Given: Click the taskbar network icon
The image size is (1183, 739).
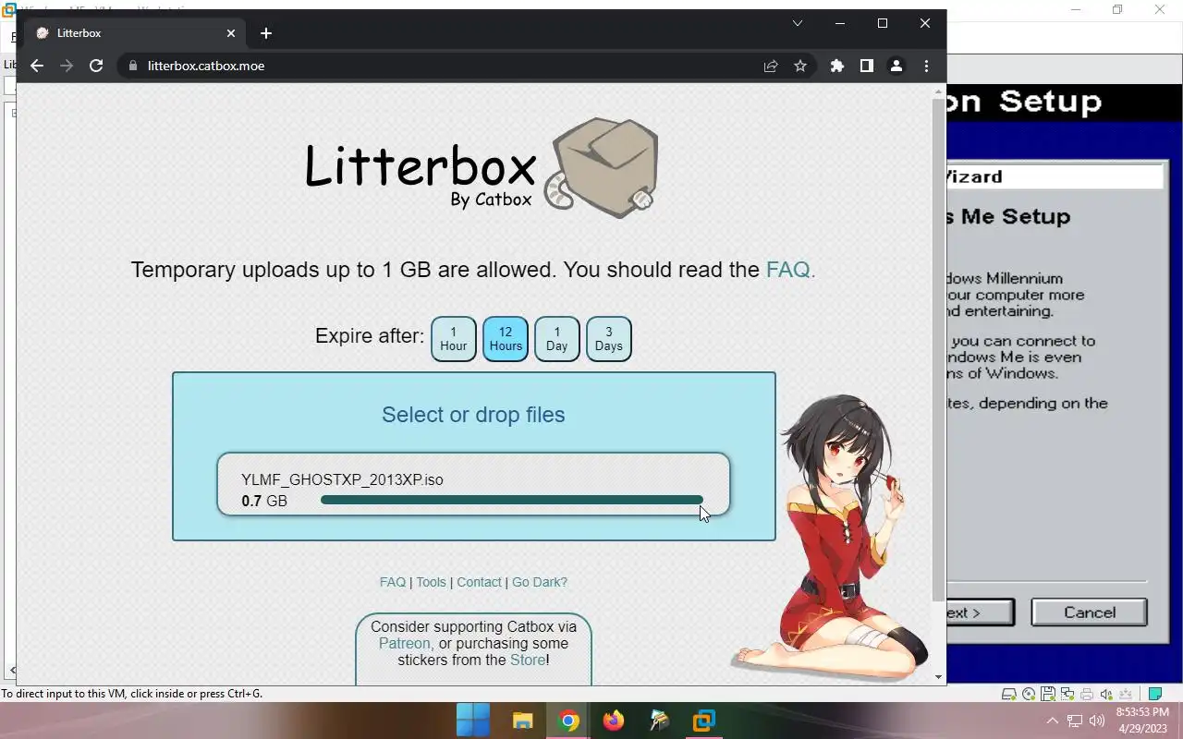Looking at the screenshot, I should [1075, 721].
